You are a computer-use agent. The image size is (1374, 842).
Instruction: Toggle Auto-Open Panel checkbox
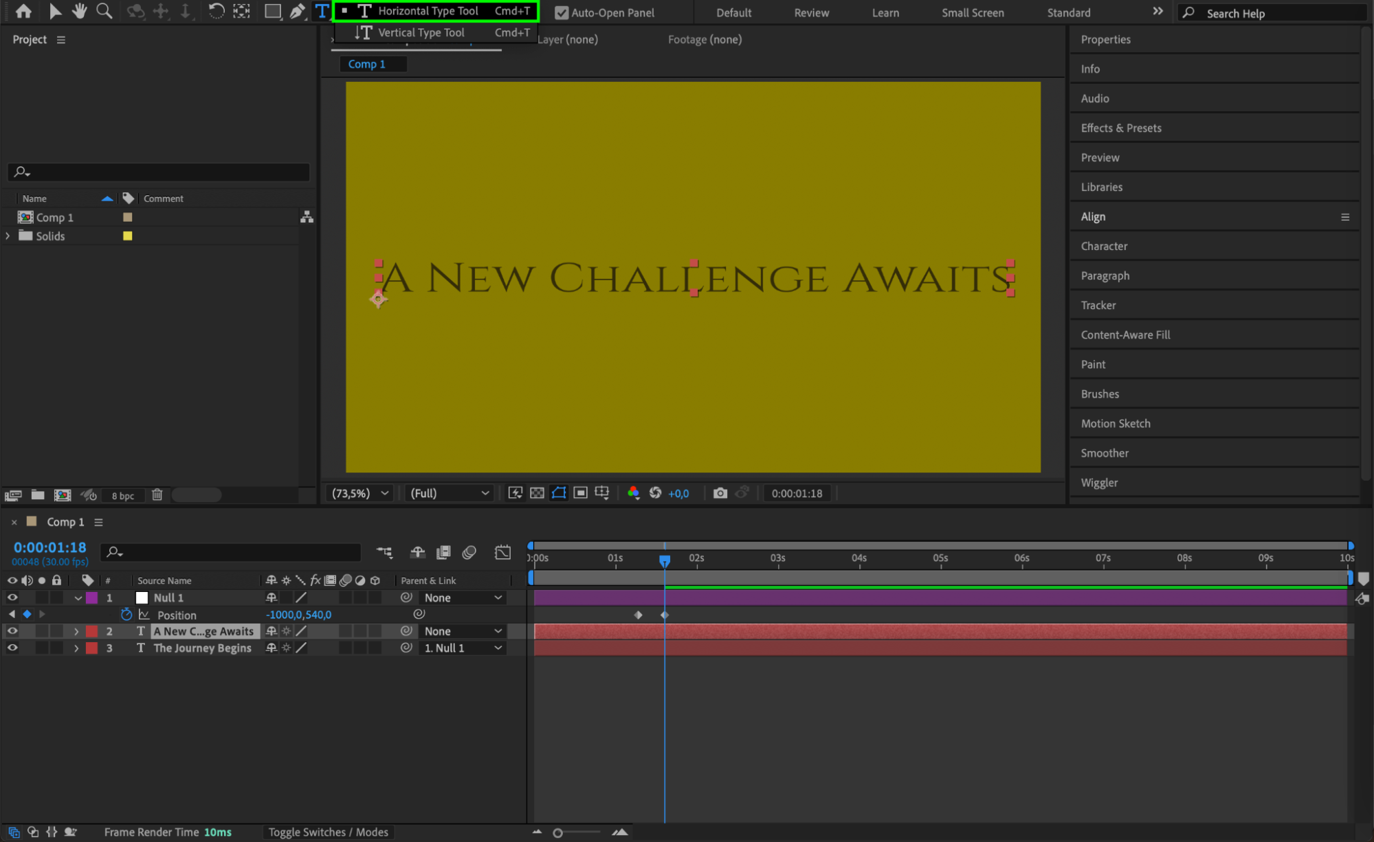click(562, 12)
